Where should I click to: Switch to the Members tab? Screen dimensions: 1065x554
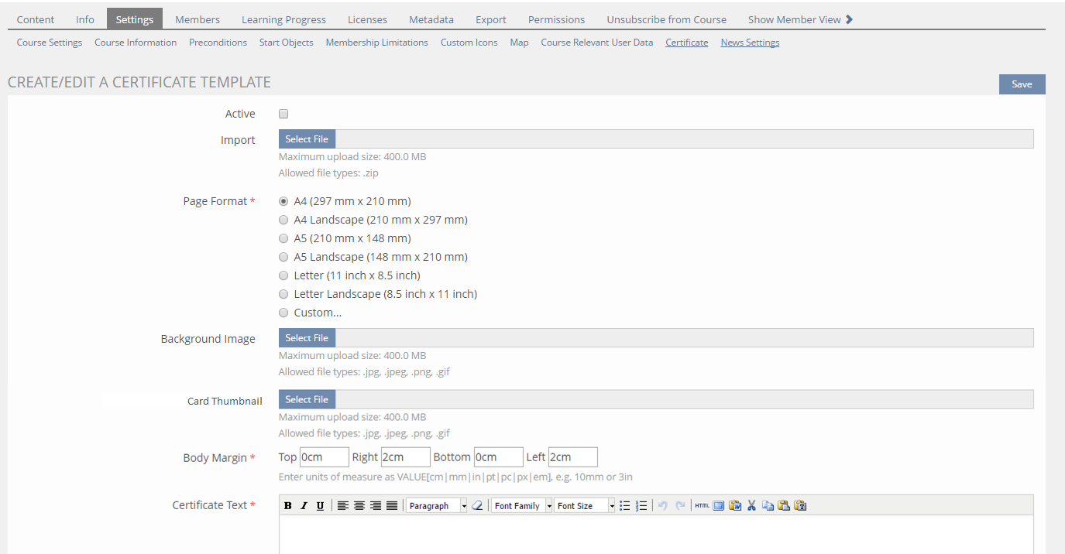coord(198,19)
